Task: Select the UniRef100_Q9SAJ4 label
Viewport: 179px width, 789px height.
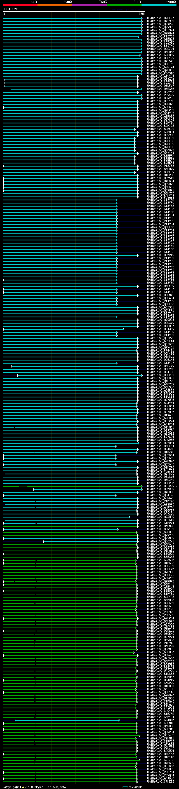Action: (x=160, y=80)
